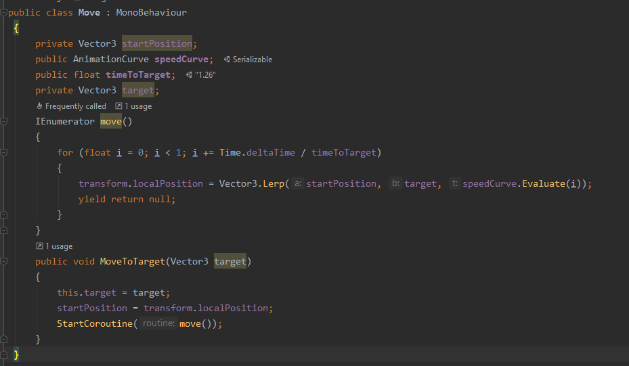Click the "t:" parameter hint in Lerp
The height and width of the screenshot is (366, 629).
[x=454, y=183]
